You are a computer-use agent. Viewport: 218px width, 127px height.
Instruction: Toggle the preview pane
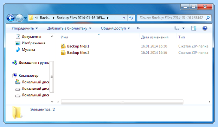(193, 28)
